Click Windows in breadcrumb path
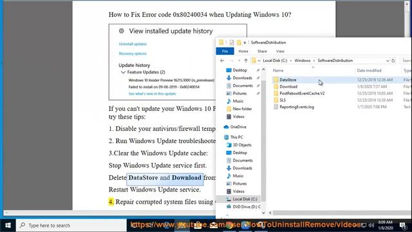 click(302, 61)
